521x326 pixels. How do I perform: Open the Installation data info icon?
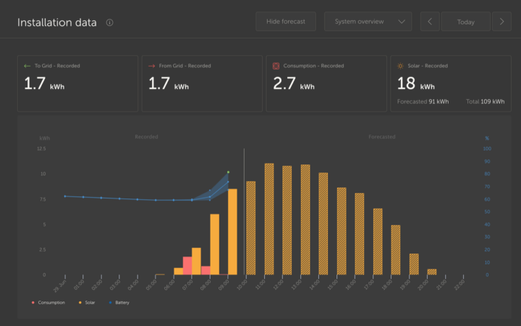click(109, 22)
